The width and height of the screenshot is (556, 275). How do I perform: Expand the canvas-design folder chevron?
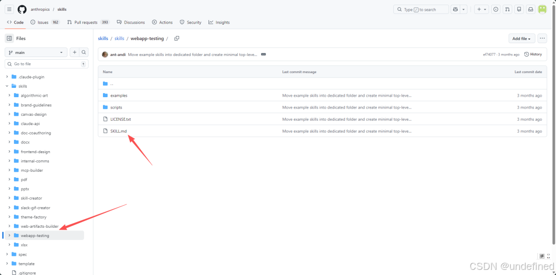[x=9, y=114]
